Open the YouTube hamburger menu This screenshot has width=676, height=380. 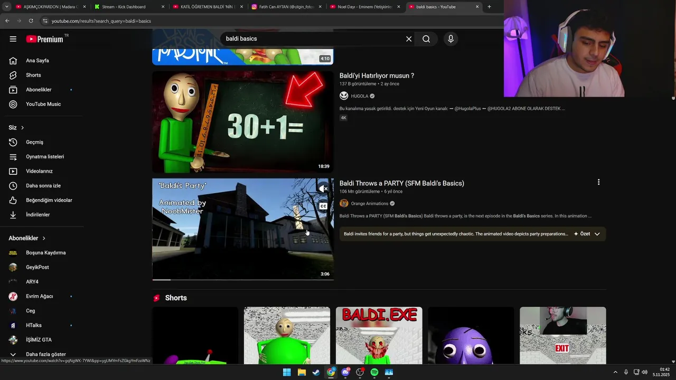pyautogui.click(x=13, y=39)
